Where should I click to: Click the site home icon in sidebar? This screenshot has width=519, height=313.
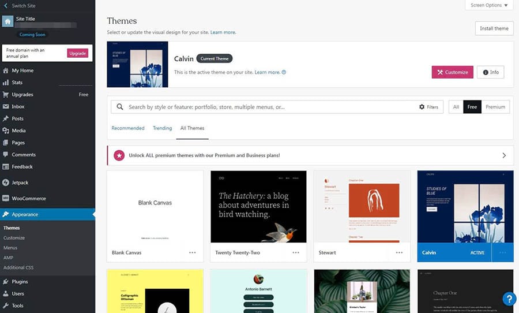(7, 22)
